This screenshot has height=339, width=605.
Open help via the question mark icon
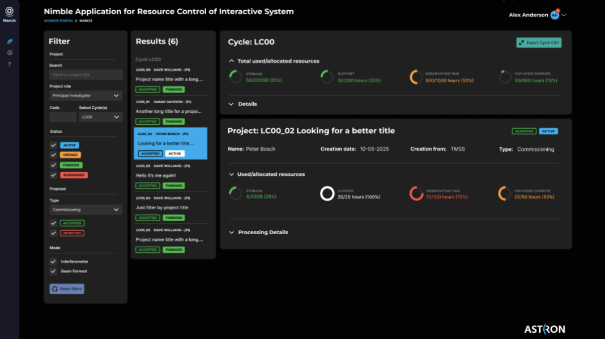(9, 64)
